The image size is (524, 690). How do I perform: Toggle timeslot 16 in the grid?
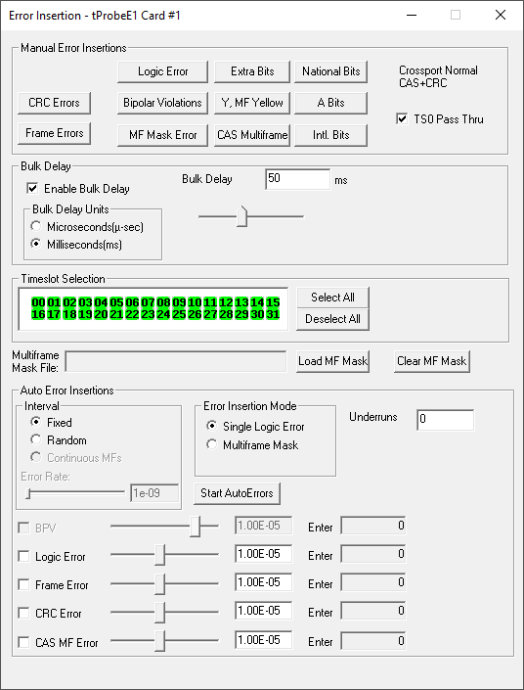pos(39,314)
